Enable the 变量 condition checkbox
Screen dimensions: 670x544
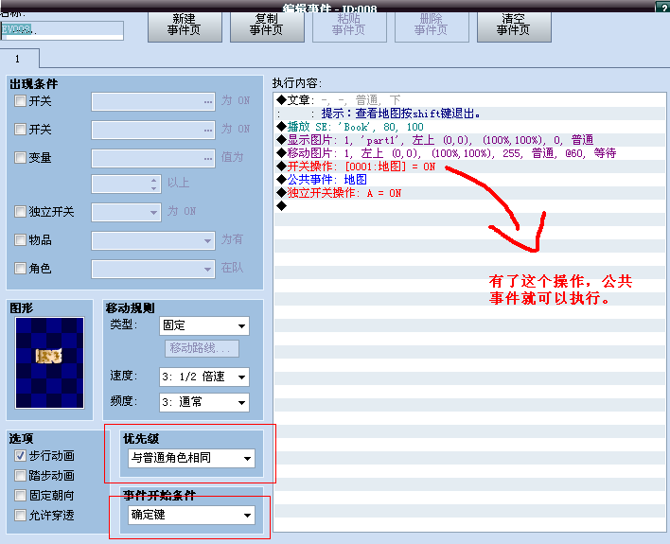(x=20, y=157)
